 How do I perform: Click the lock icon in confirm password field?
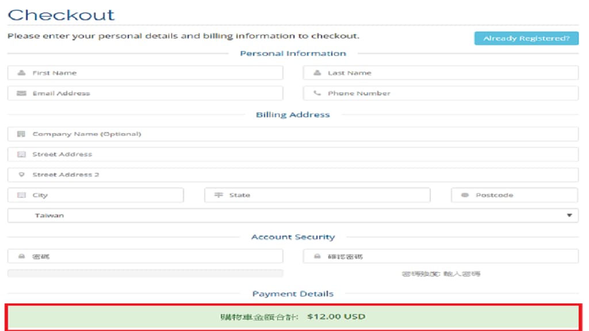click(317, 256)
